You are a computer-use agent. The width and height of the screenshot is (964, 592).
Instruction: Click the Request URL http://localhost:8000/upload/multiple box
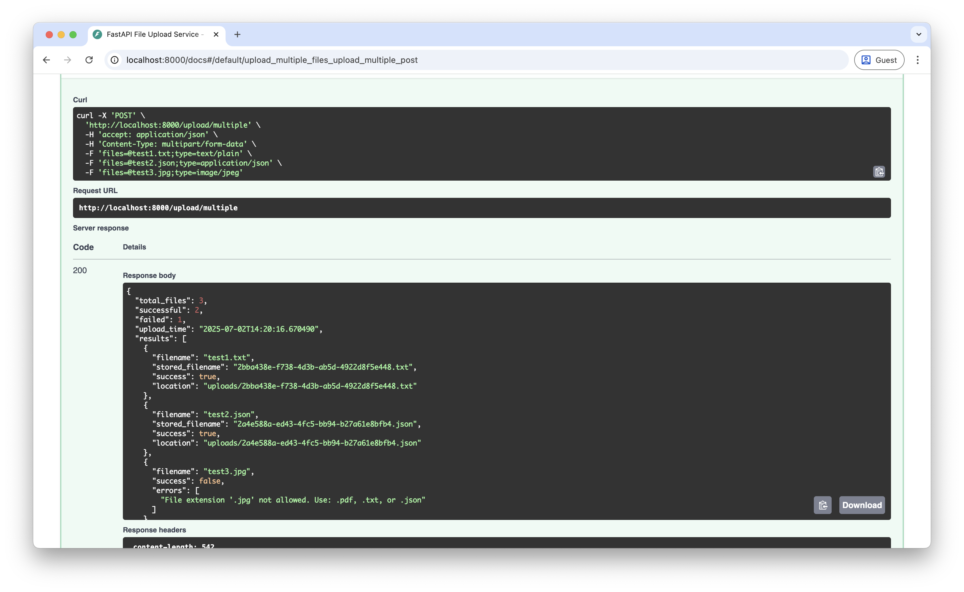pyautogui.click(x=481, y=208)
